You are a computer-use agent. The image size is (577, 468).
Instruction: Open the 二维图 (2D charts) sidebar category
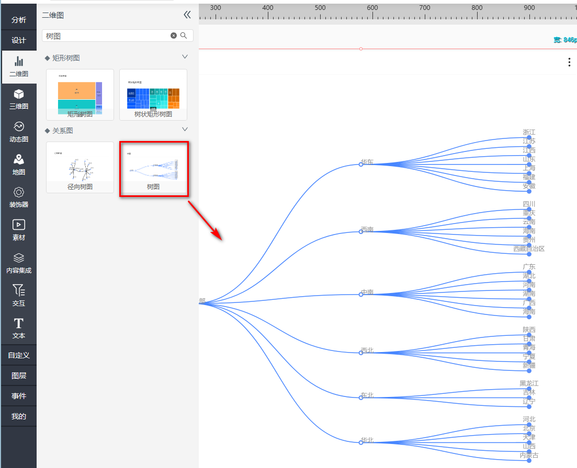click(19, 67)
